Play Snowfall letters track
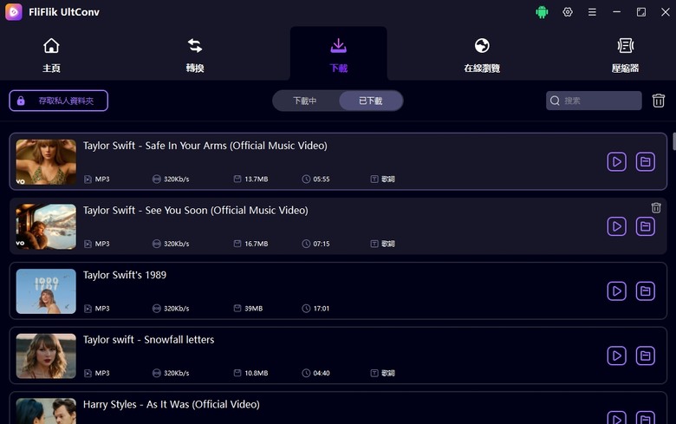Viewport: 676px width, 424px height. tap(616, 356)
